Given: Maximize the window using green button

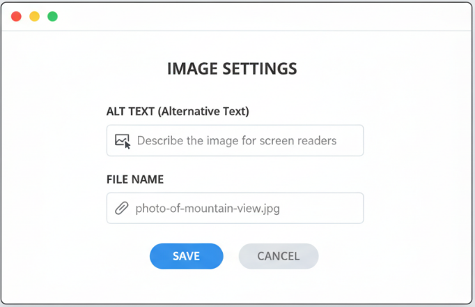Looking at the screenshot, I should [52, 16].
